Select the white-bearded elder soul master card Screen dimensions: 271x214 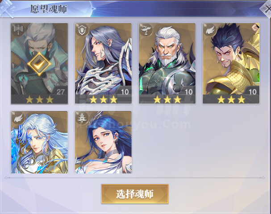(167, 63)
